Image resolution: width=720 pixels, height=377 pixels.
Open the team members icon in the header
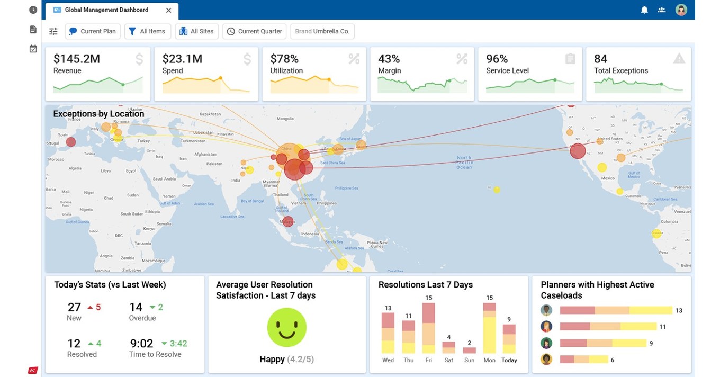pos(661,10)
